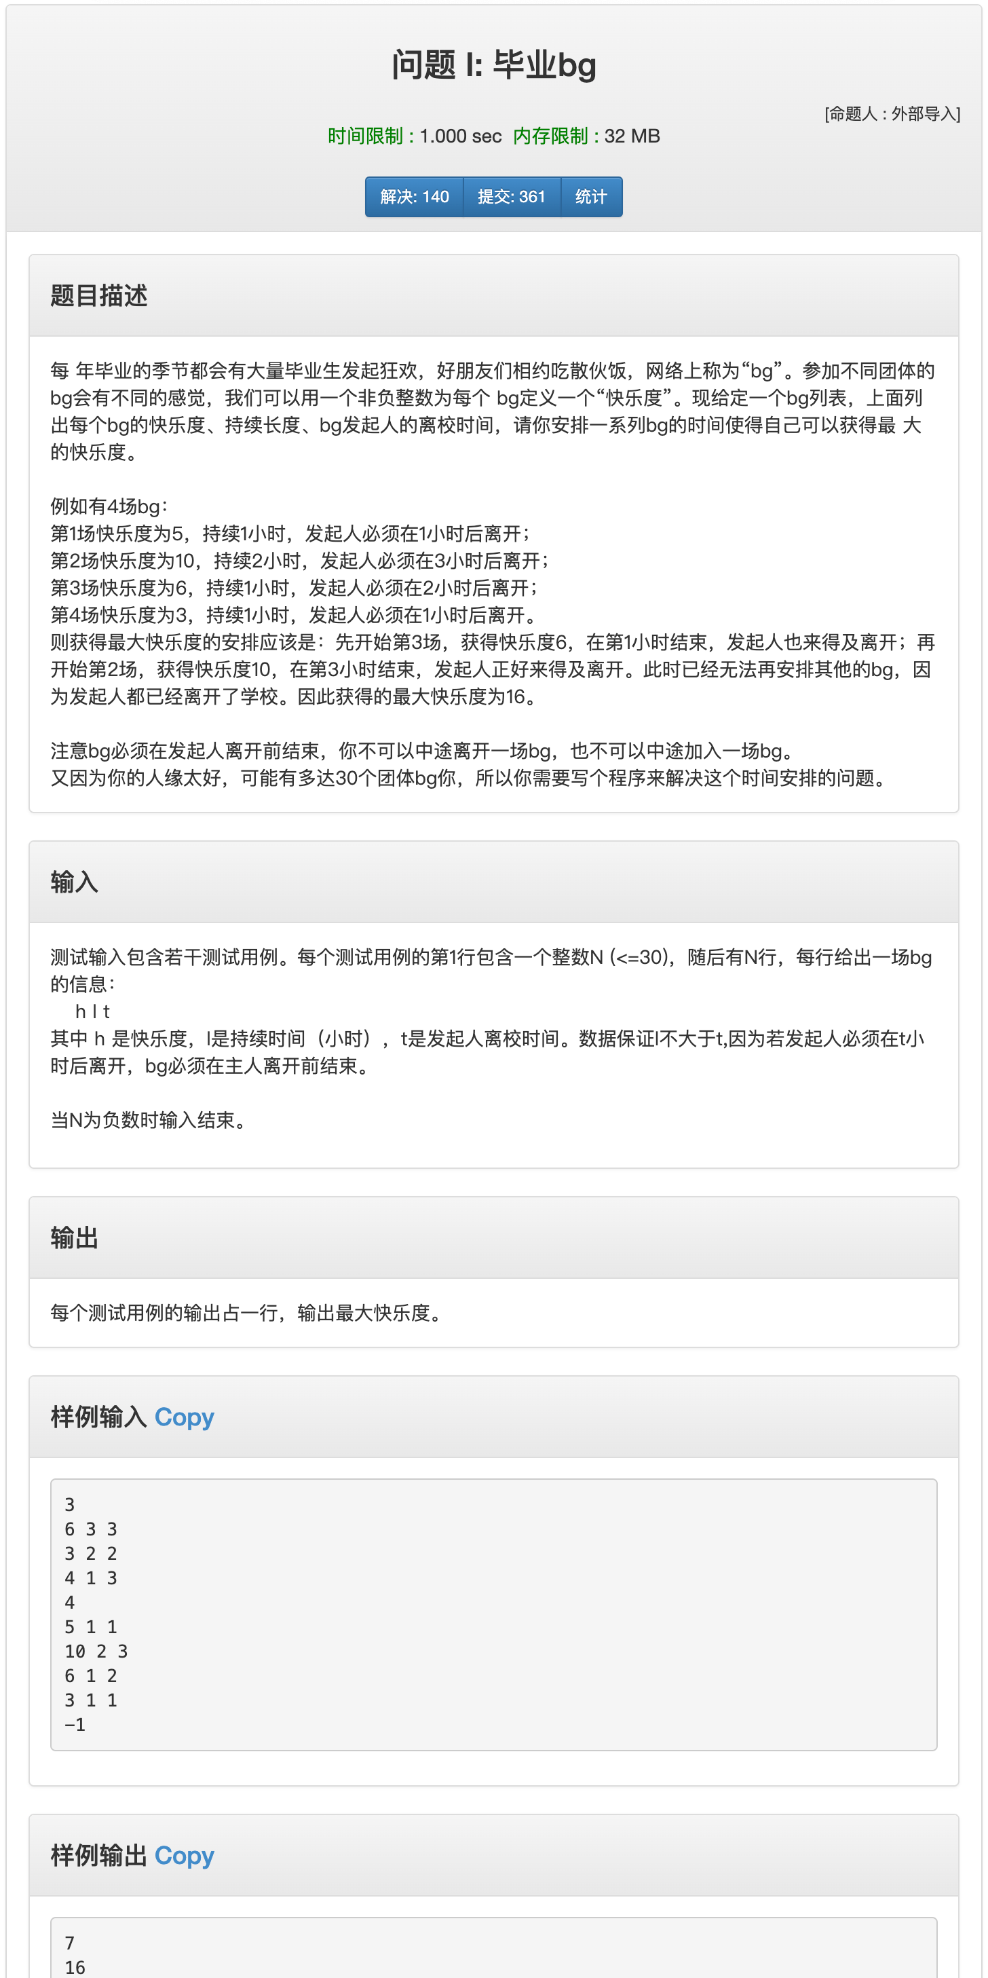988x1978 pixels.
Task: Click the 每个测试用例的输出占一行 output description
Action: coord(246,1312)
